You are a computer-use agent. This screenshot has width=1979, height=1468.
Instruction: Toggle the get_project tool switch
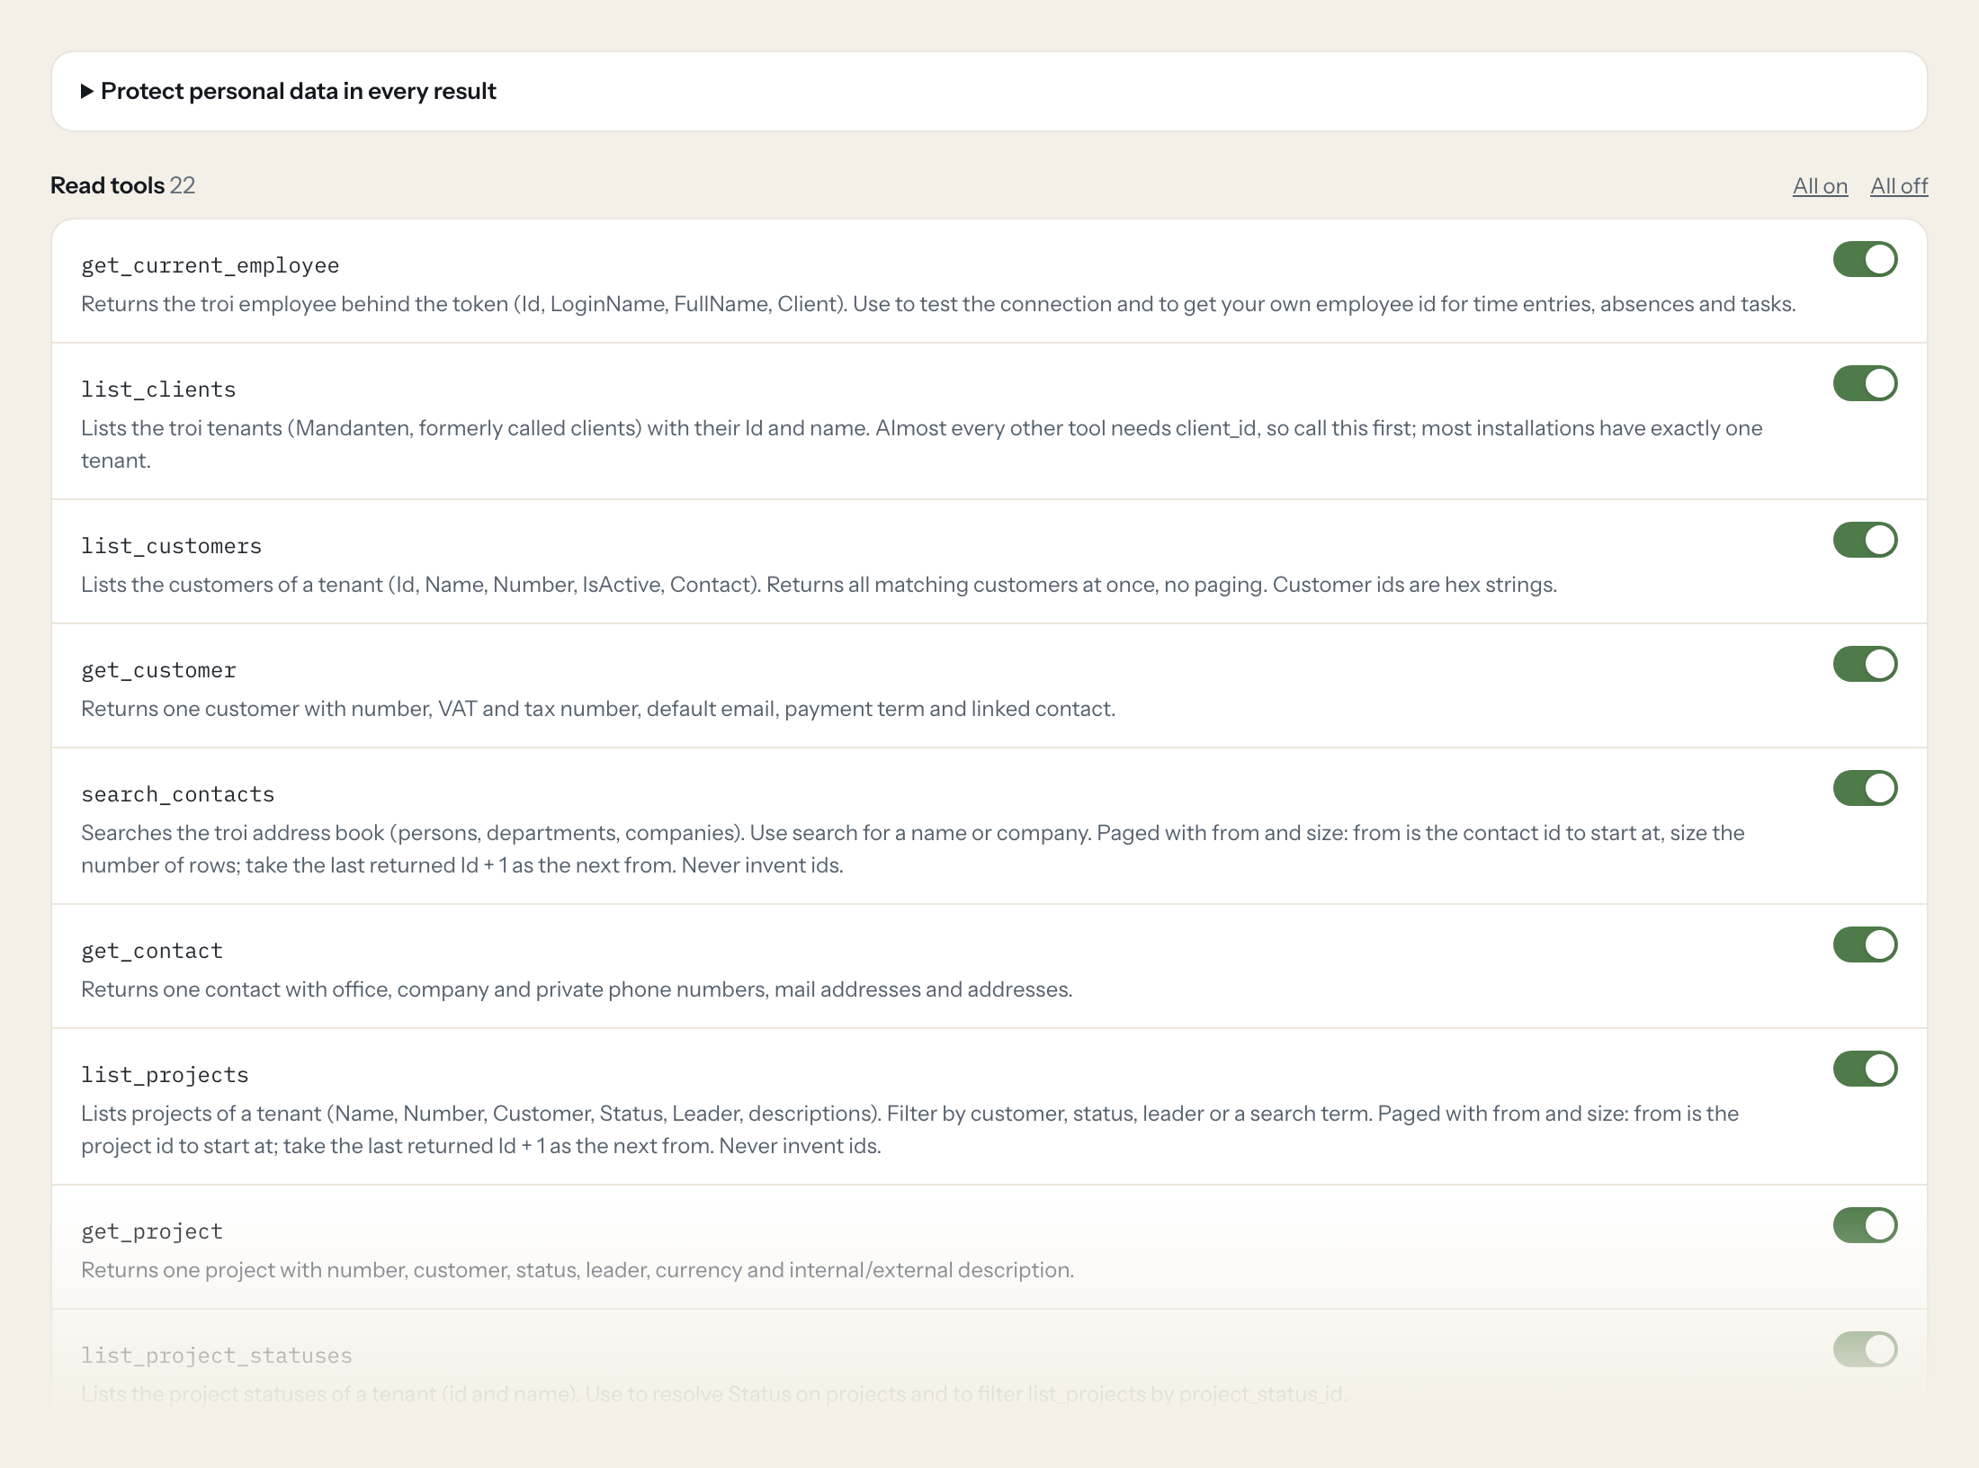tap(1865, 1225)
